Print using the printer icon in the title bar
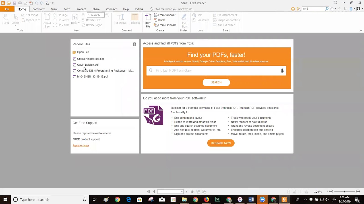This screenshot has width=364, height=204. [20, 3]
